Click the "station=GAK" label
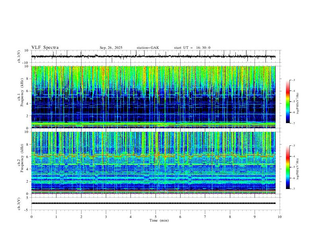Viewport: 315px width, 243px height. coord(148,48)
